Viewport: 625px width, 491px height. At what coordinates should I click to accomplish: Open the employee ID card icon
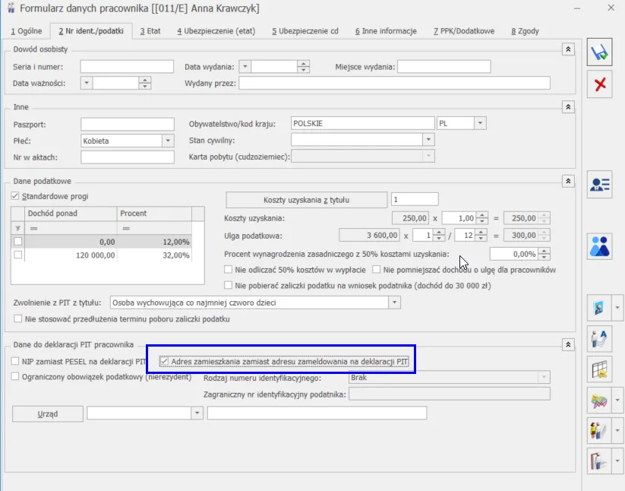click(x=600, y=185)
